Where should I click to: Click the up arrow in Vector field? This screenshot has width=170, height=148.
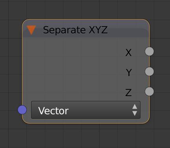pyautogui.click(x=135, y=107)
